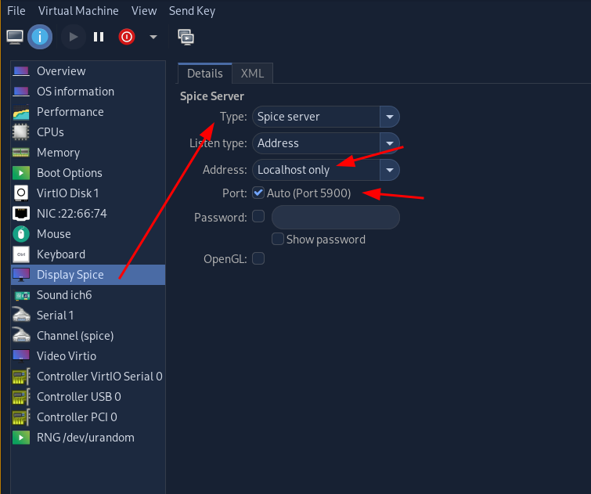Click the RNG /dev/urandom icon

point(21,438)
